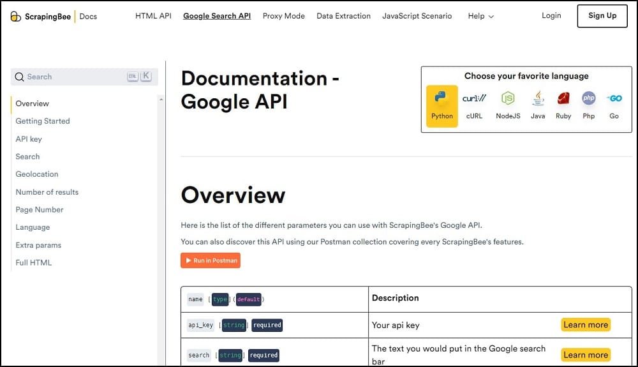This screenshot has height=367, width=638.
Task: Select the cURL language icon
Action: [474, 106]
